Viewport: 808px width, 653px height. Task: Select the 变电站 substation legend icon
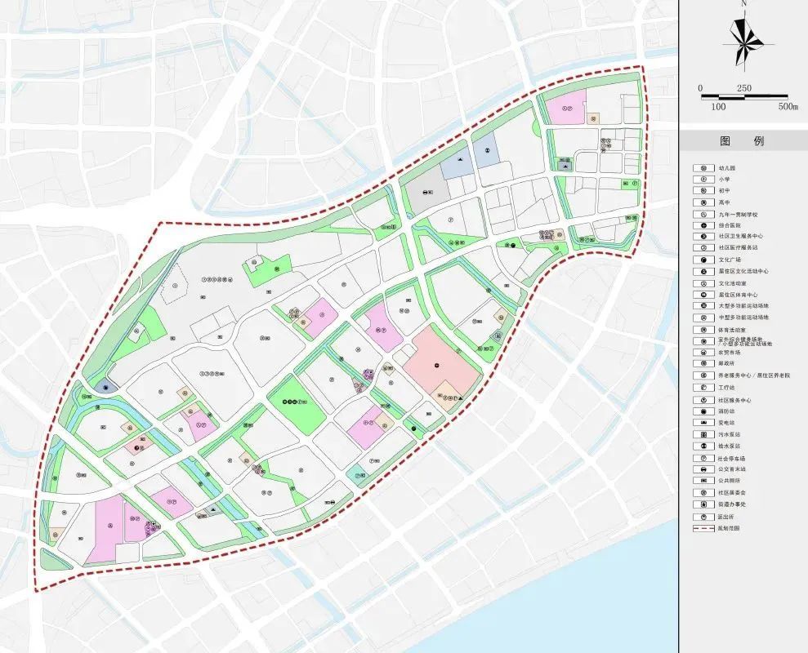[x=703, y=423]
